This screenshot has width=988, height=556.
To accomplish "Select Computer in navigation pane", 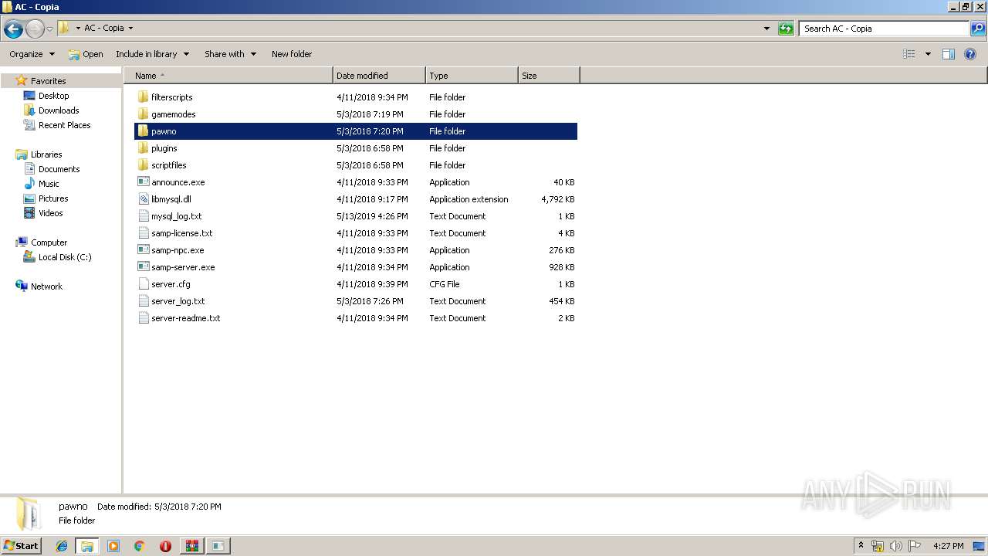I will coord(49,242).
